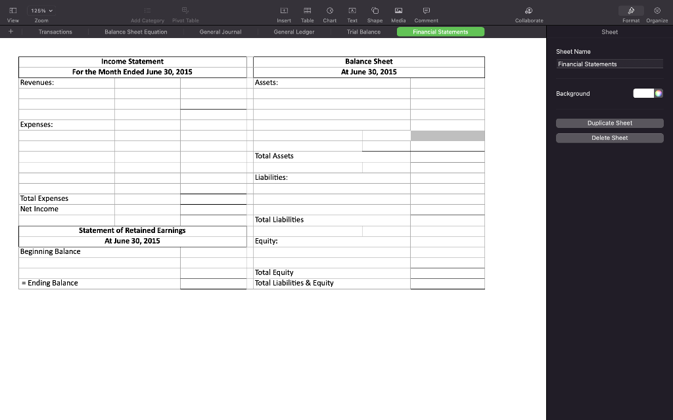The height and width of the screenshot is (420, 673).
Task: Switch to the Trial Balance tab
Action: [363, 31]
